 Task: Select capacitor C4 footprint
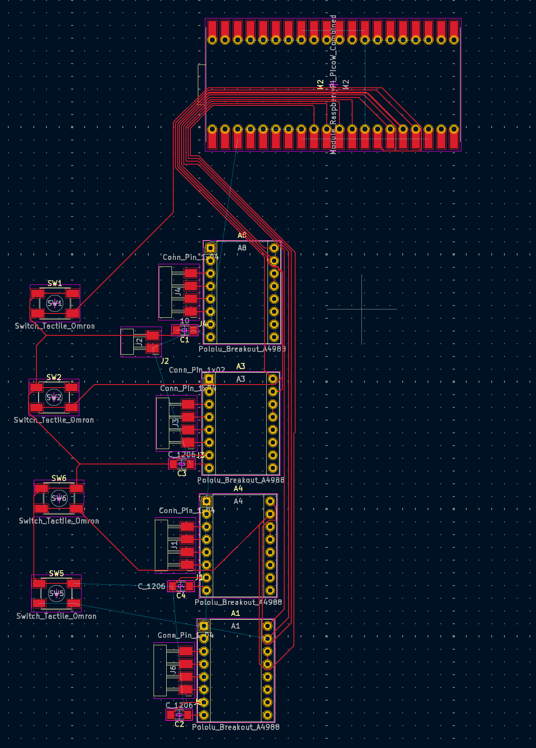181,586
